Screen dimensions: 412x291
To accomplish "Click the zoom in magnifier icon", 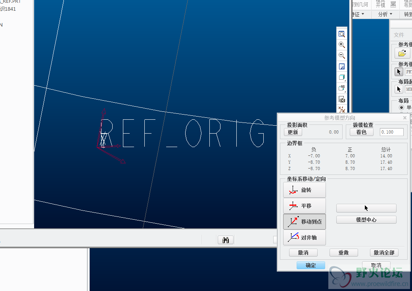I will pos(341,45).
